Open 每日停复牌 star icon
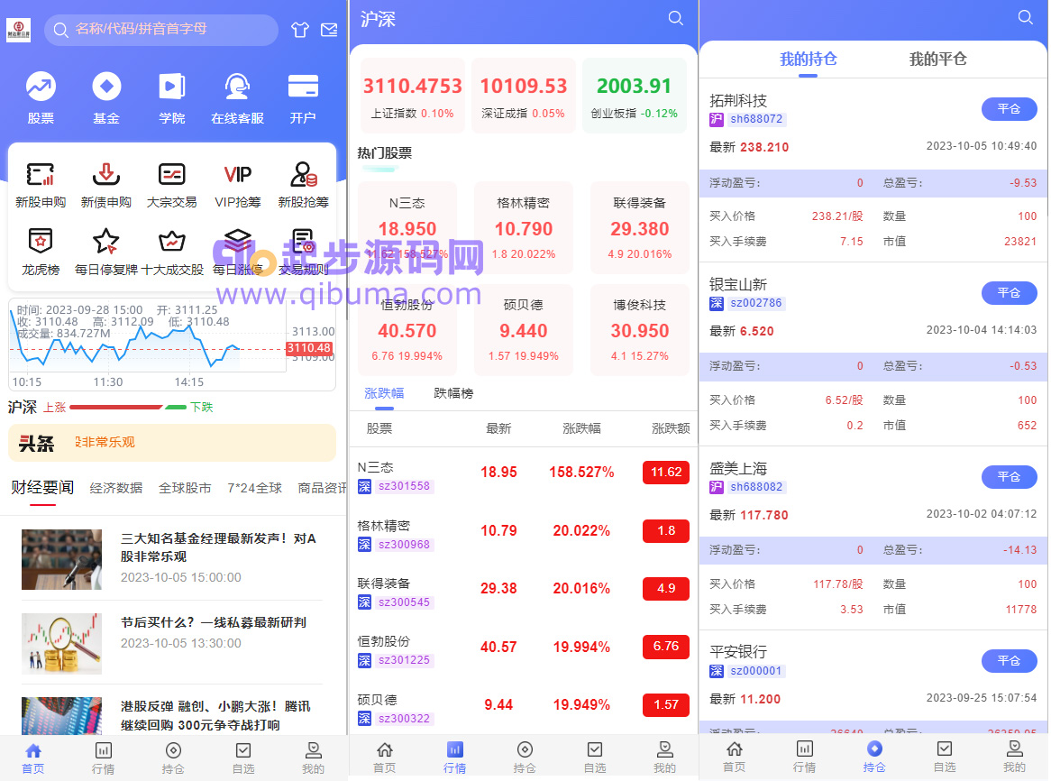 105,241
